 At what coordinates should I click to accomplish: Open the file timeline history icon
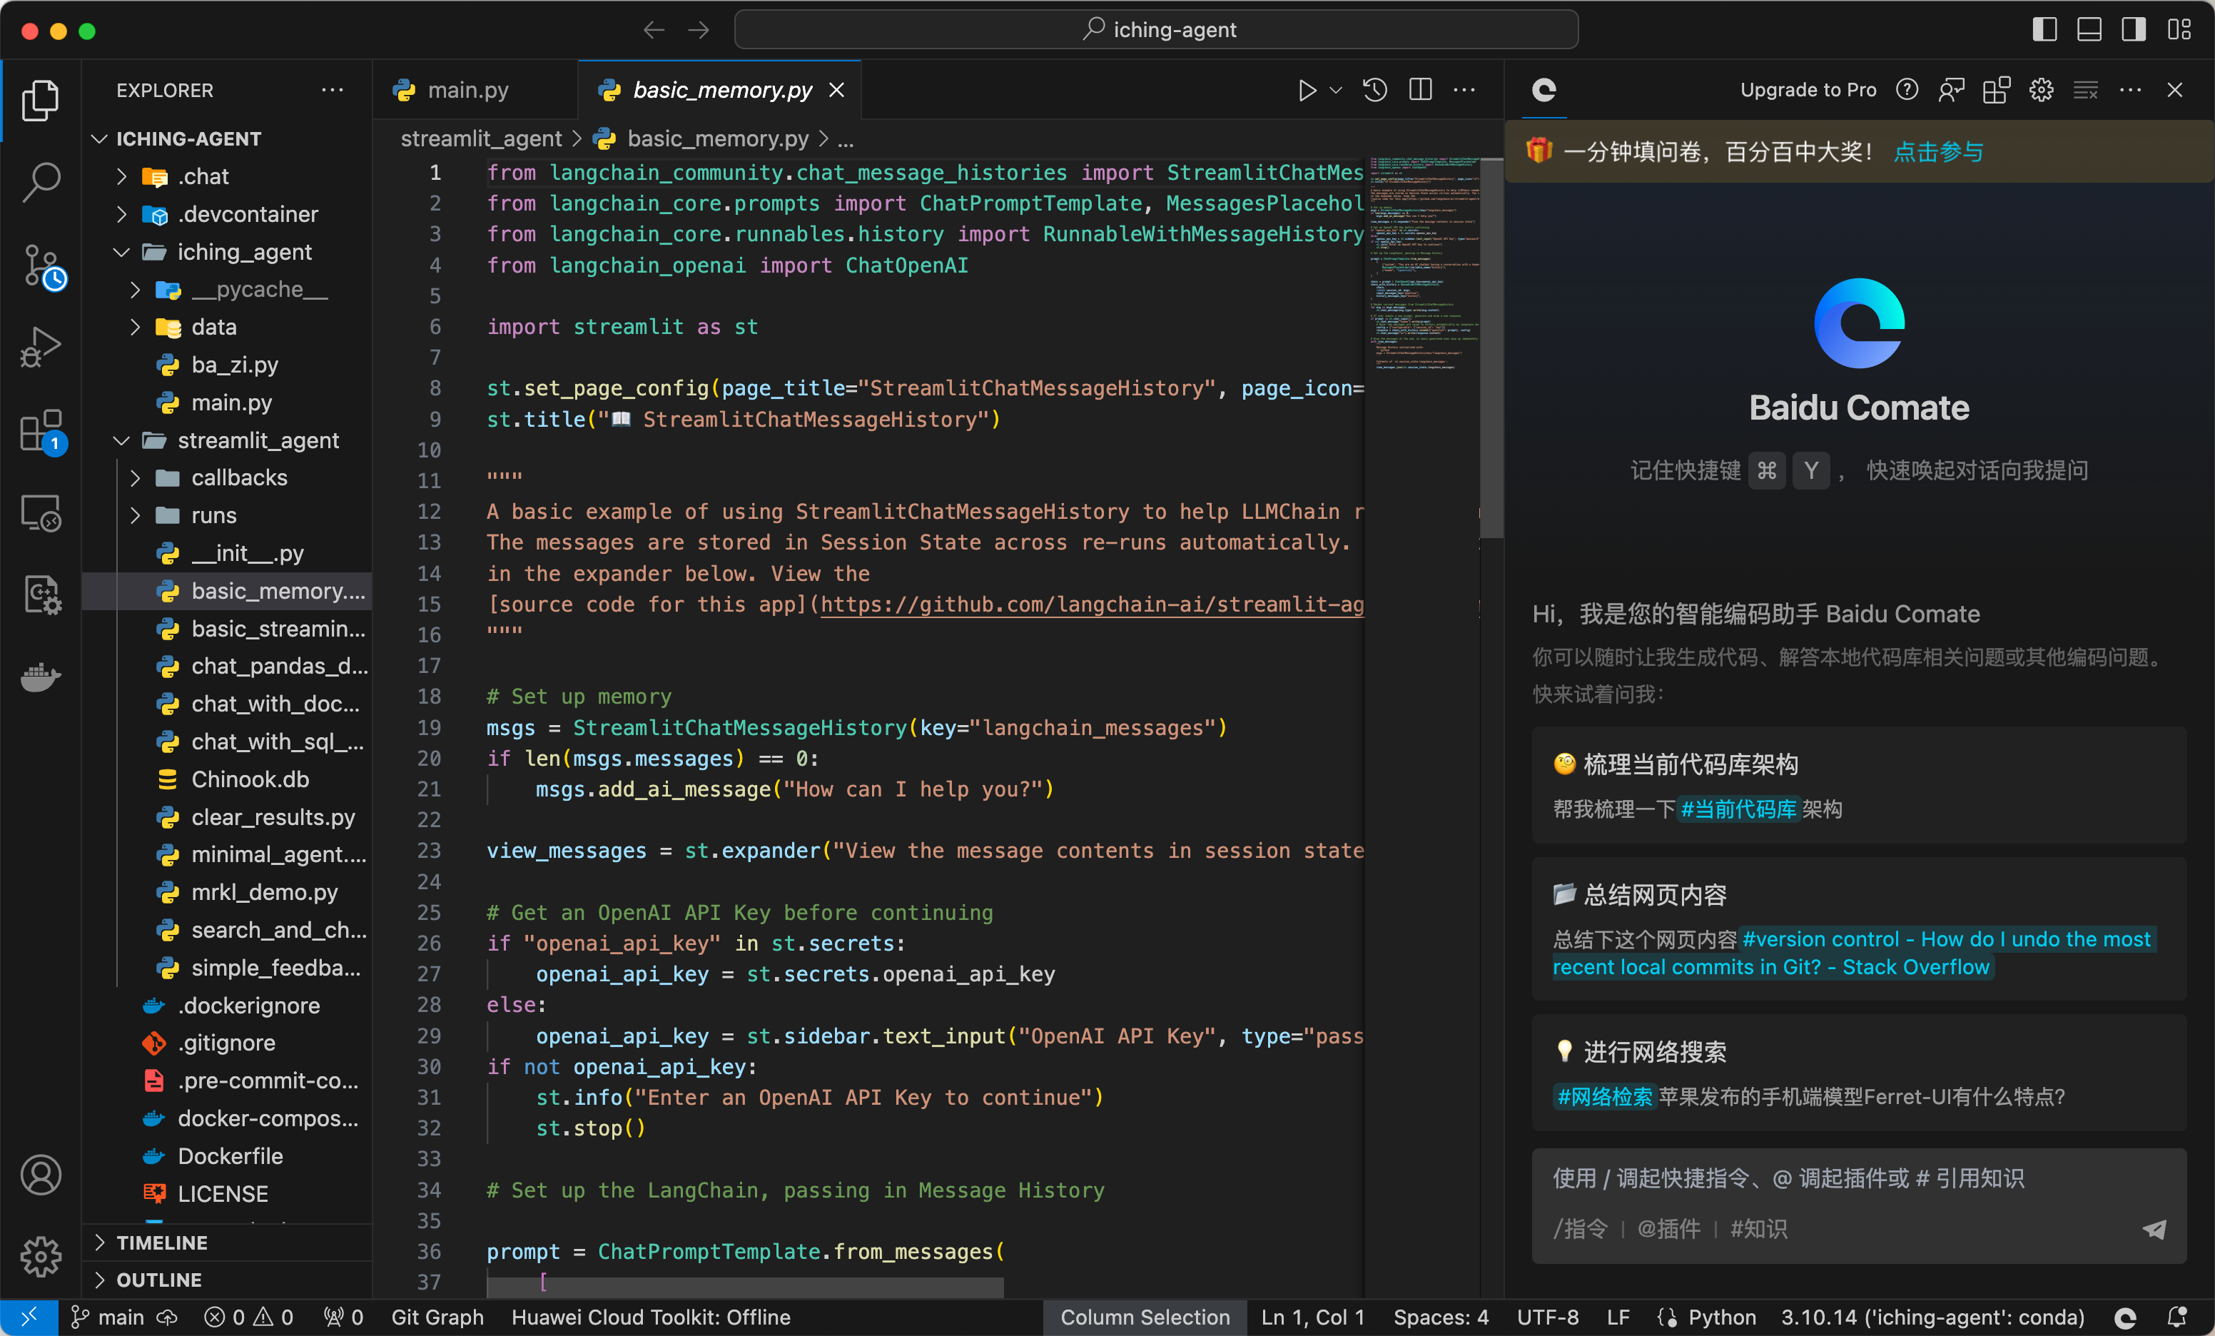(1375, 90)
